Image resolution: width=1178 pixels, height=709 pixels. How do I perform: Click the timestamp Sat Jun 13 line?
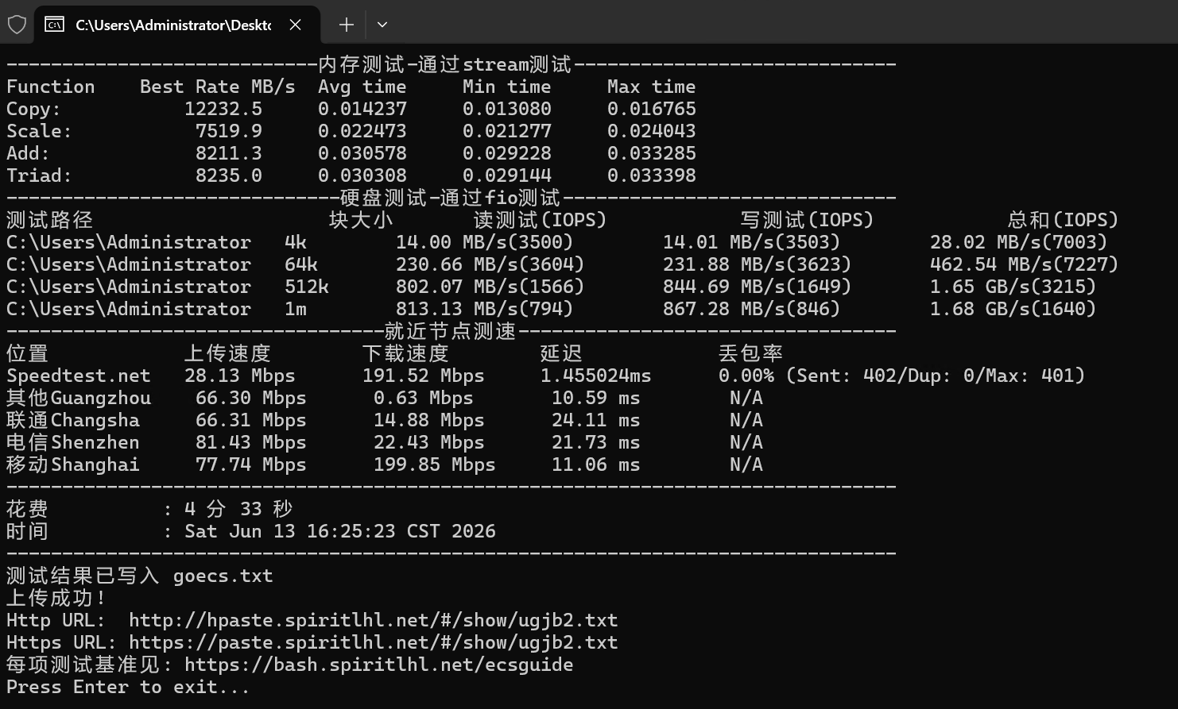339,531
